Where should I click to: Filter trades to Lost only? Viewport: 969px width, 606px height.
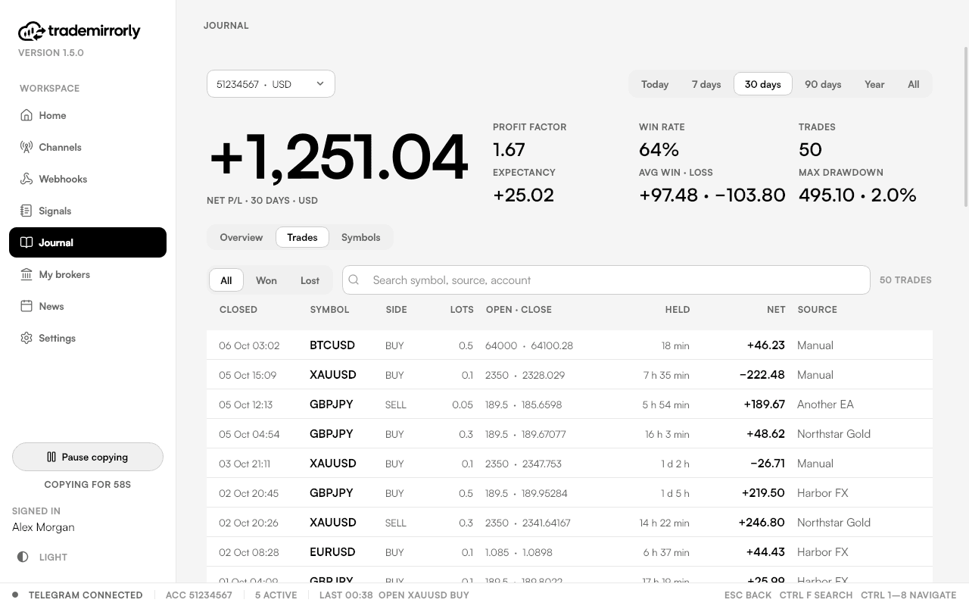coord(310,280)
